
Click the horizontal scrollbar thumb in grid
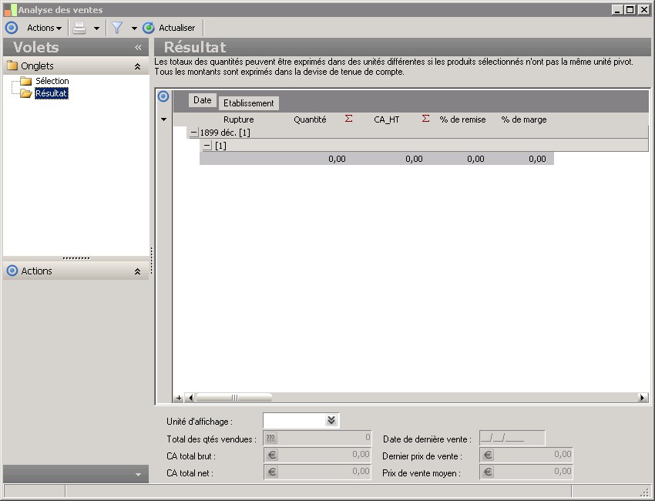234,398
